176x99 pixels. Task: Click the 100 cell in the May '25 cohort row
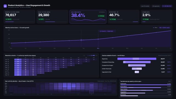click(x=18, y=67)
